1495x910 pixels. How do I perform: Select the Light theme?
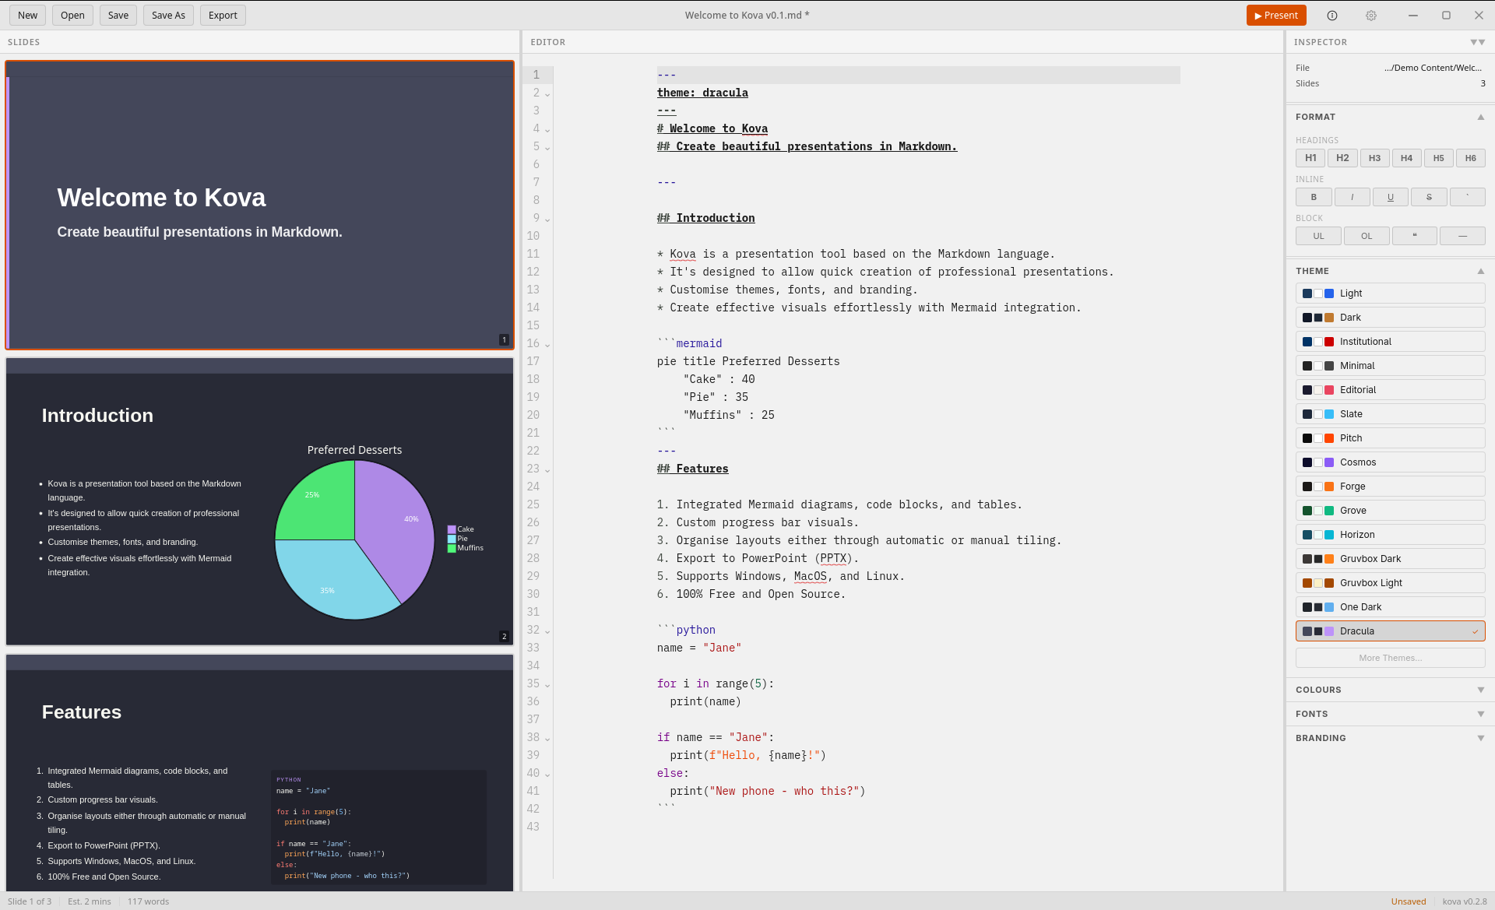(1390, 293)
